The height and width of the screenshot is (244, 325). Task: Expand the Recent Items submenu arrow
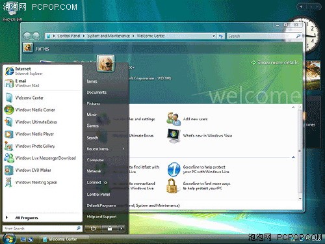pyautogui.click(x=123, y=149)
